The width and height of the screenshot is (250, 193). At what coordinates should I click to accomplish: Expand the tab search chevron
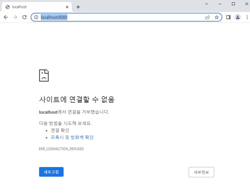[207, 4]
